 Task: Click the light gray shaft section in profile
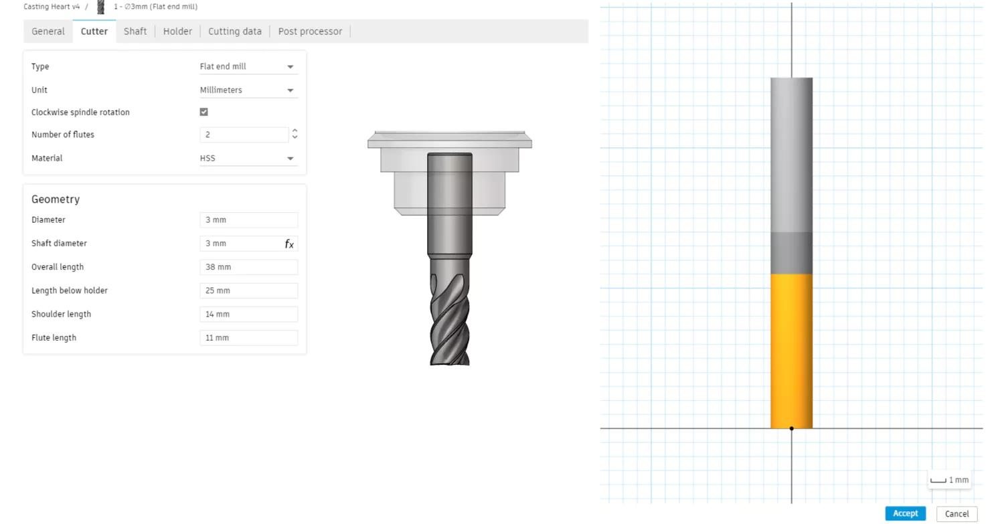click(791, 155)
